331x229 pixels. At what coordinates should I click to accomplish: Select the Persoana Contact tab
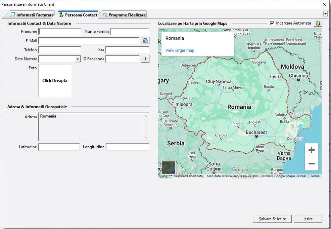(x=78, y=15)
